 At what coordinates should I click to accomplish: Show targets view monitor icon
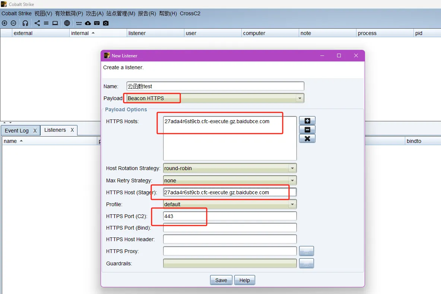pyautogui.click(x=55, y=23)
